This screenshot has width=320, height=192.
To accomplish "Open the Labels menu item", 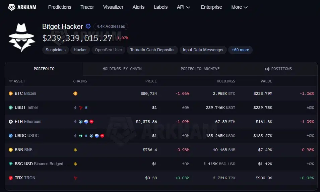I will (x=161, y=7).
